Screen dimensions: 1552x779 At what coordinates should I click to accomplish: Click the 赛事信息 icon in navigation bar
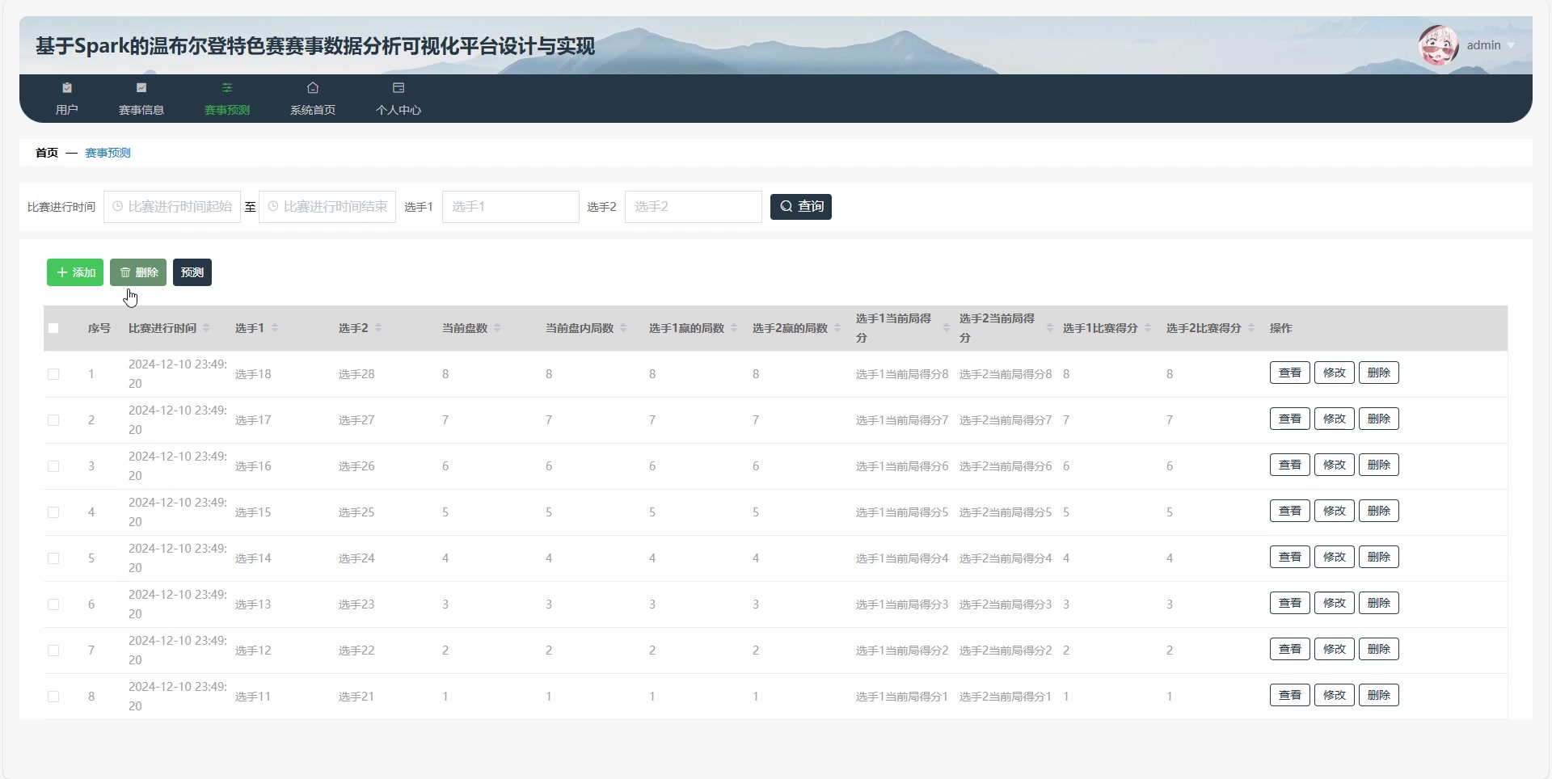tap(141, 87)
